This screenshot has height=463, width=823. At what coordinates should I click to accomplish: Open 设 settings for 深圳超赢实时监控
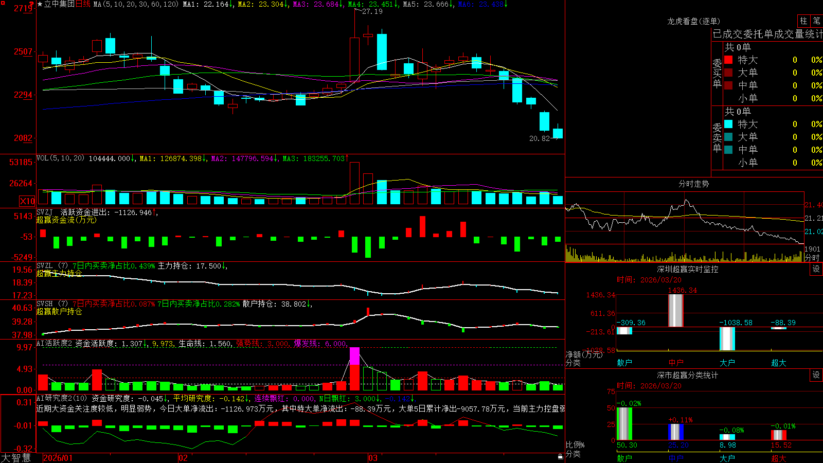816,269
